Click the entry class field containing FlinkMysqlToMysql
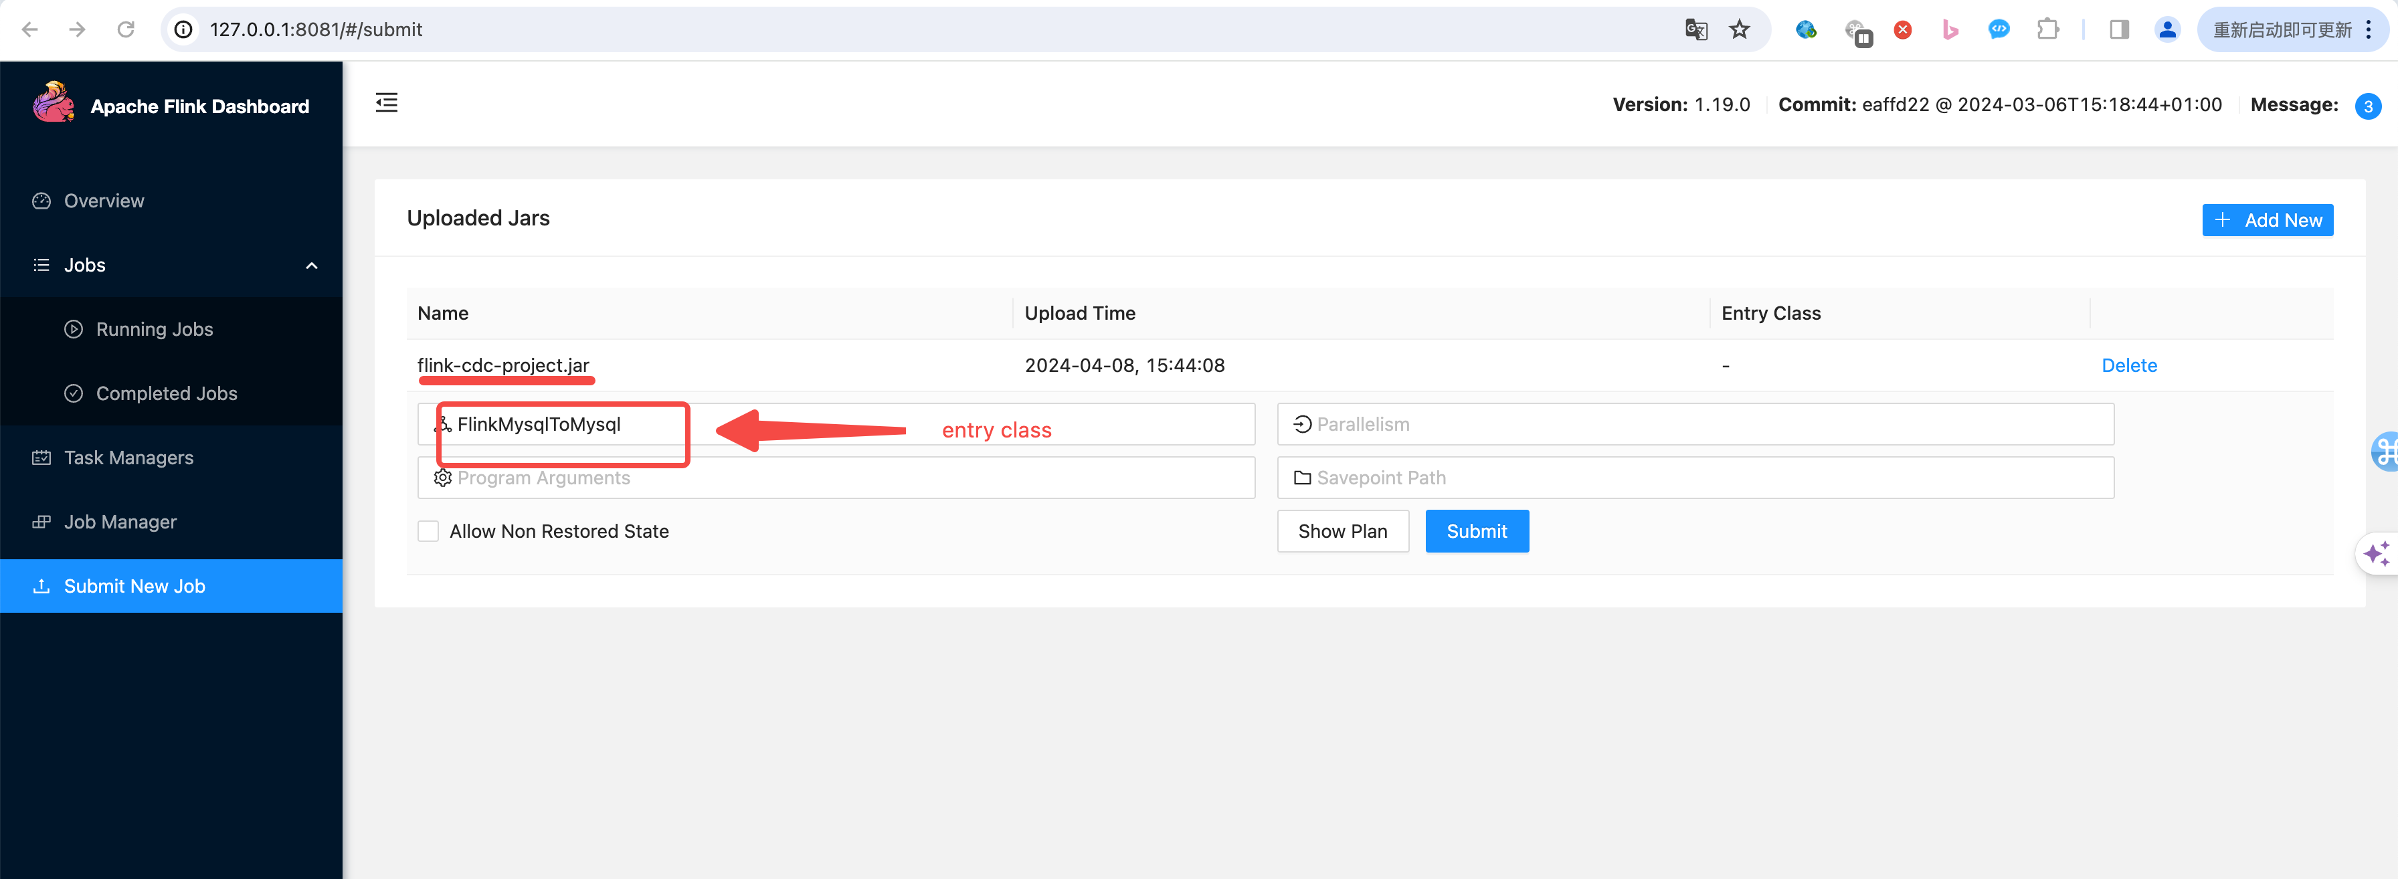The height and width of the screenshot is (879, 2398). coord(836,425)
